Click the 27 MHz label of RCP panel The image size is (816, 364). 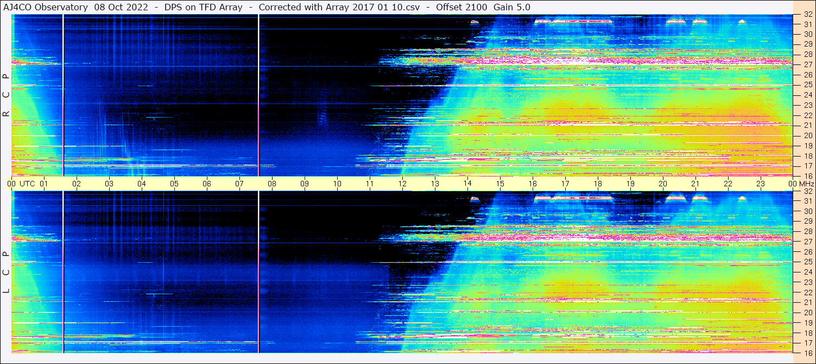pyautogui.click(x=808, y=64)
